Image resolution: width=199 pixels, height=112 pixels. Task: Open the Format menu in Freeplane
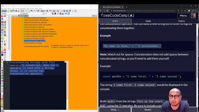pos(17,8)
